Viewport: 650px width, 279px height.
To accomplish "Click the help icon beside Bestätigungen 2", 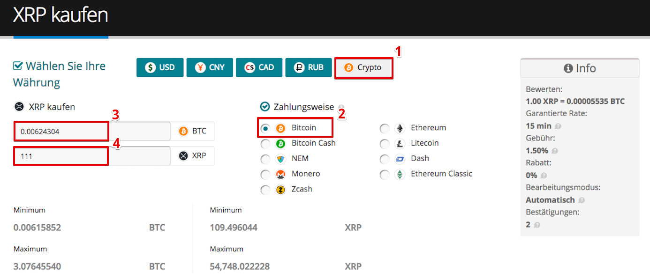I will [537, 225].
